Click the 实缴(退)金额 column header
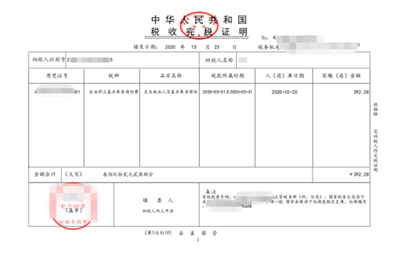The image size is (398, 260). (x=341, y=76)
